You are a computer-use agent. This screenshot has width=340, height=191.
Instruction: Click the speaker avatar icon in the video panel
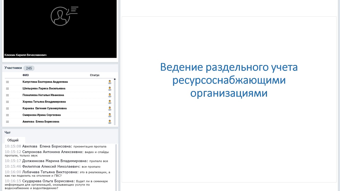point(64,16)
